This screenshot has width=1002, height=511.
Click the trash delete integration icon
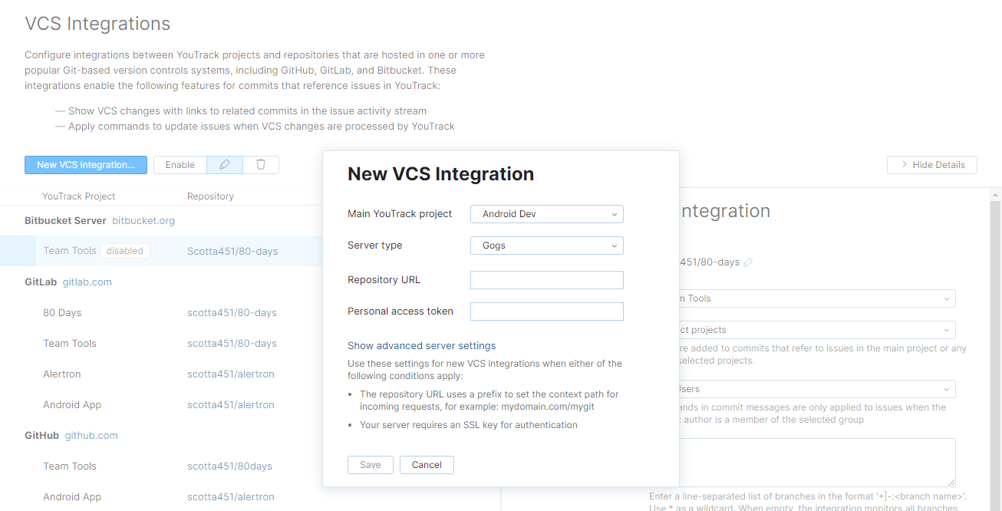coord(261,164)
